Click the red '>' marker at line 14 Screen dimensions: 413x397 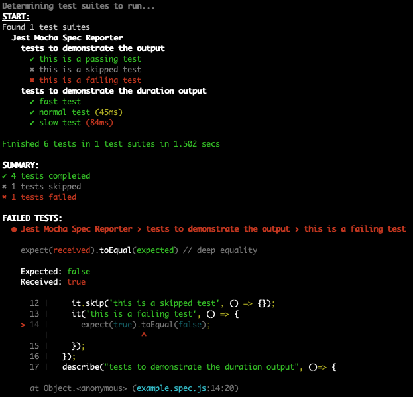(x=23, y=325)
